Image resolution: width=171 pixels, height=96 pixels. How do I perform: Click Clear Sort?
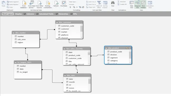pyautogui.click(x=91, y=7)
